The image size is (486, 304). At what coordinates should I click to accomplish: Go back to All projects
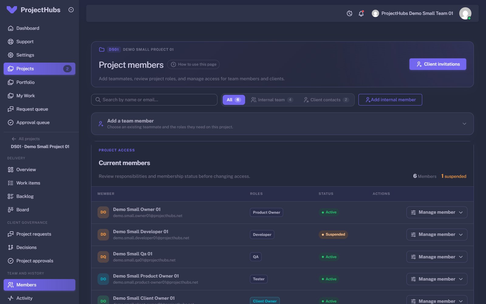(26, 139)
